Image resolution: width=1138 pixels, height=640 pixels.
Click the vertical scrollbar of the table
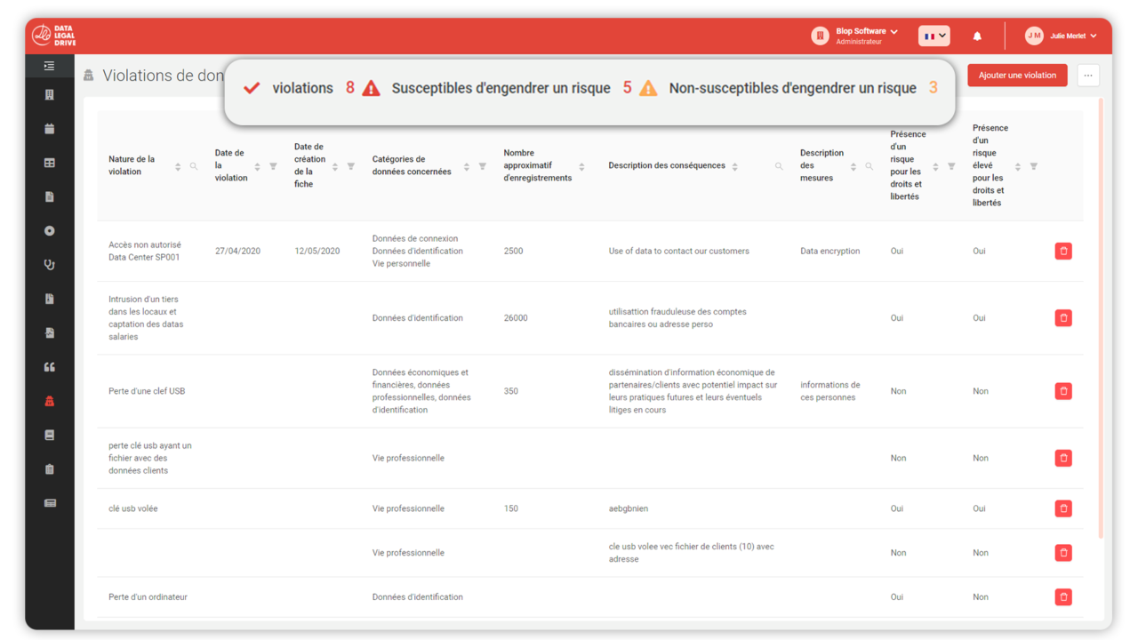(x=1101, y=318)
